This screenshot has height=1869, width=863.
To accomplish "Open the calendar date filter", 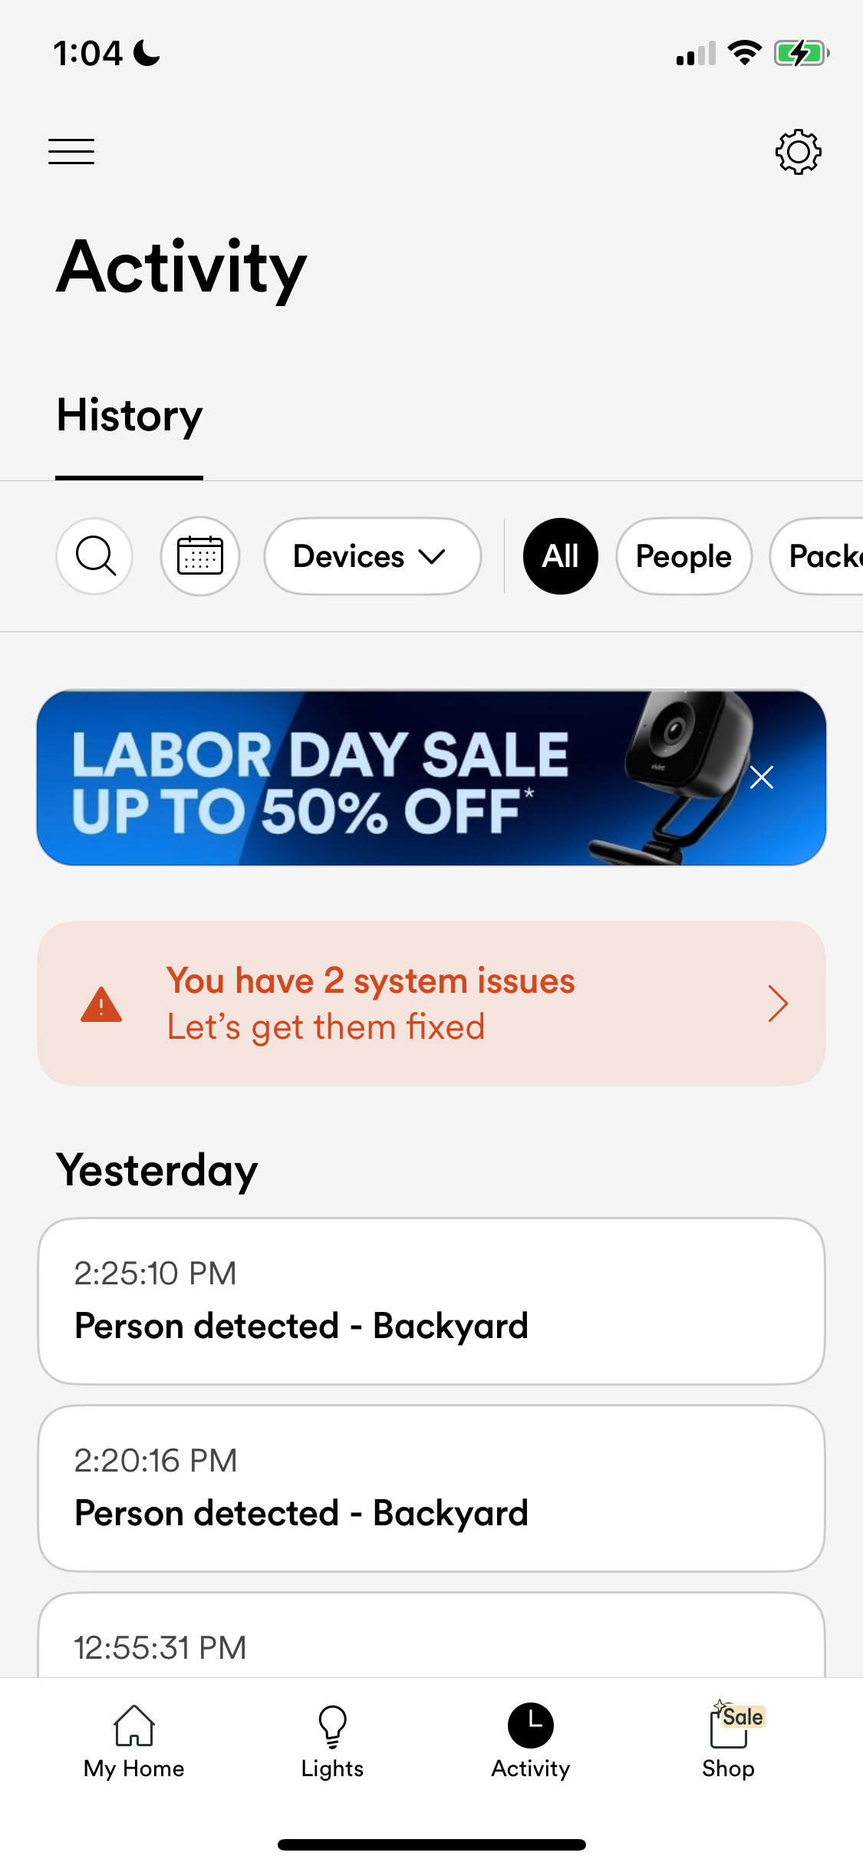I will pos(200,556).
